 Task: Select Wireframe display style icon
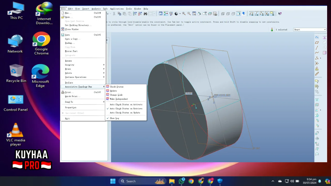point(223,13)
